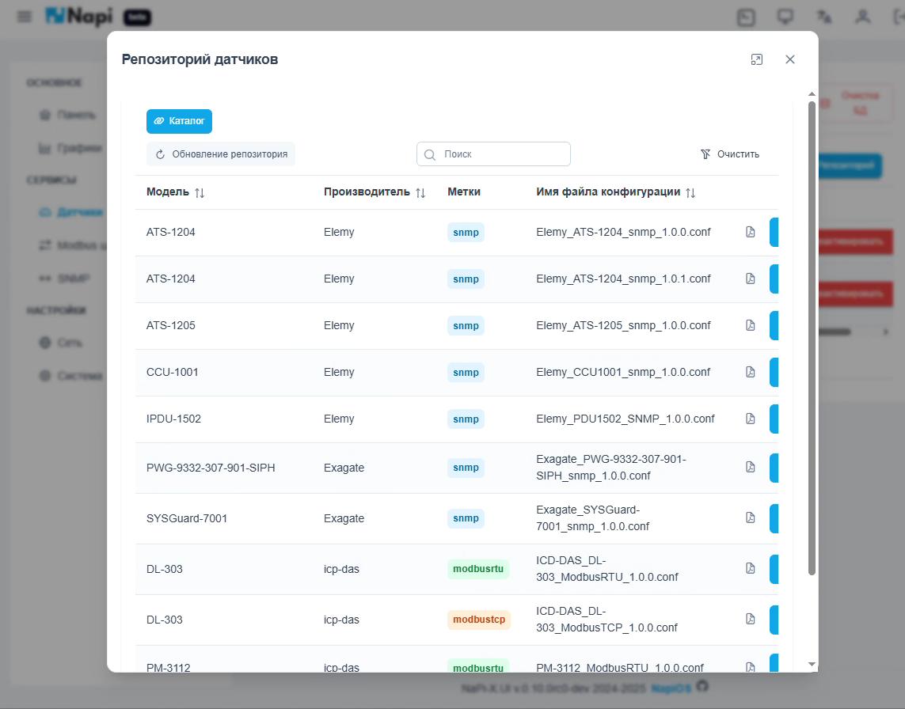Clear filters with Очистить button
The height and width of the screenshot is (709, 905).
(x=730, y=154)
